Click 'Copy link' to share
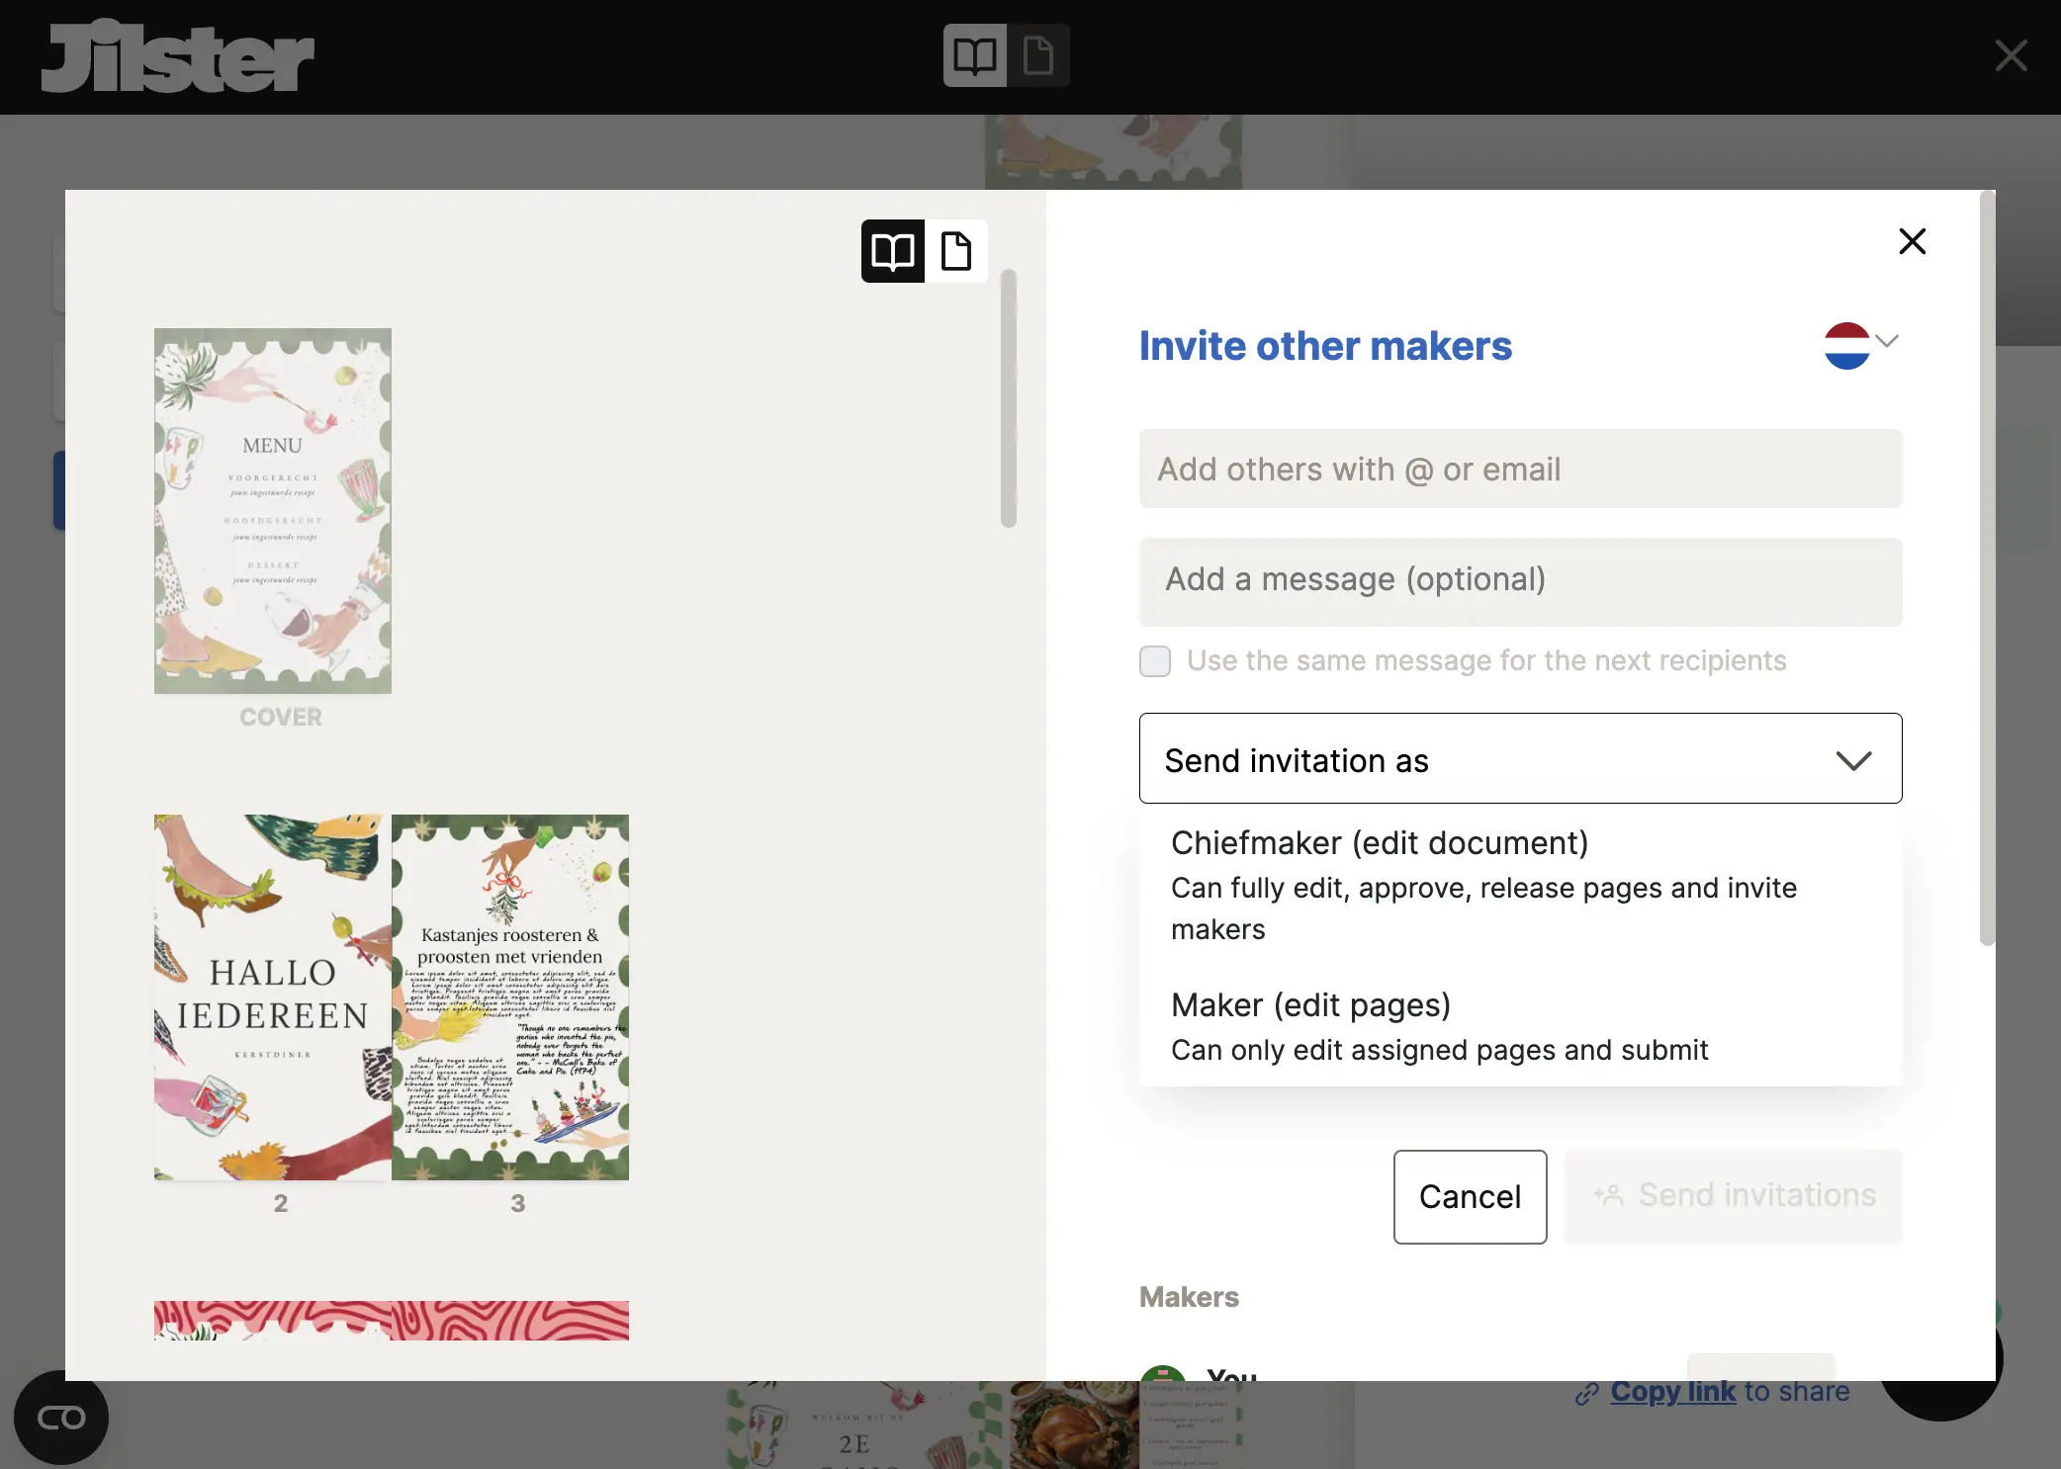Viewport: 2061px width, 1469px height. 1673,1390
